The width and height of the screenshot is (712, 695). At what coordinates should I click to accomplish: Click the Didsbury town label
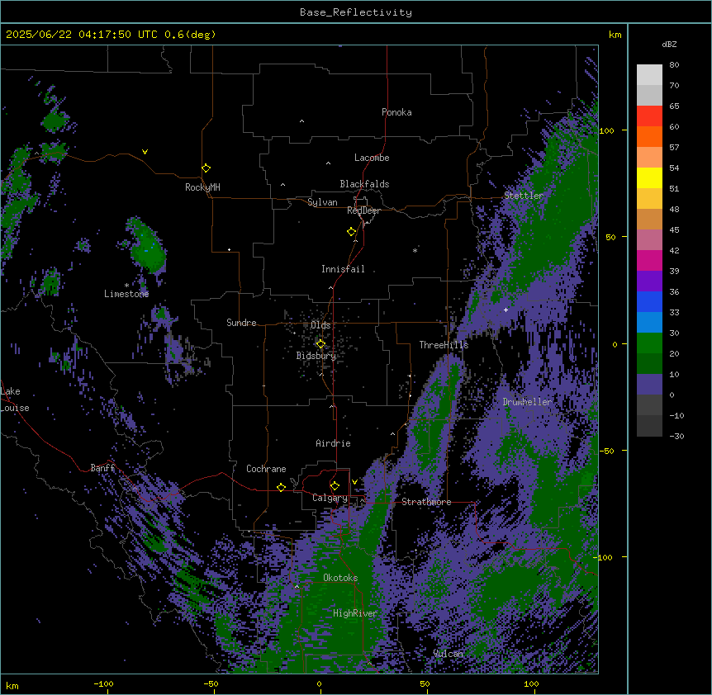click(316, 356)
